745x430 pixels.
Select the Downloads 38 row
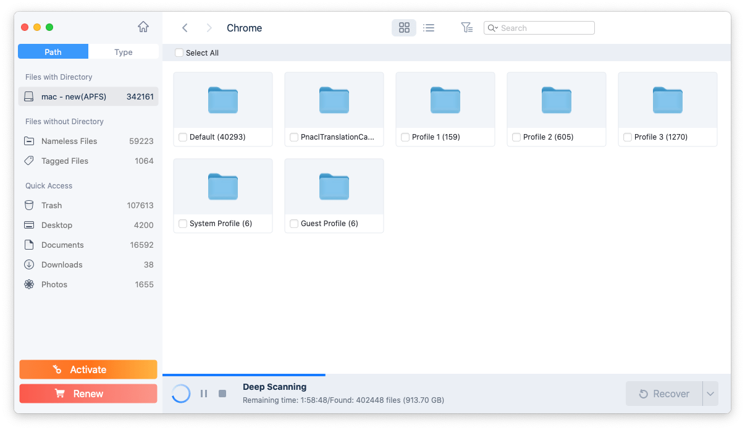(88, 264)
